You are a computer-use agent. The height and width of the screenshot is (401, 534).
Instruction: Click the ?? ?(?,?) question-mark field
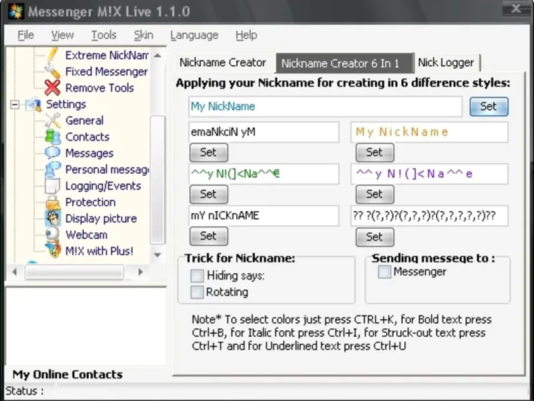click(x=429, y=215)
